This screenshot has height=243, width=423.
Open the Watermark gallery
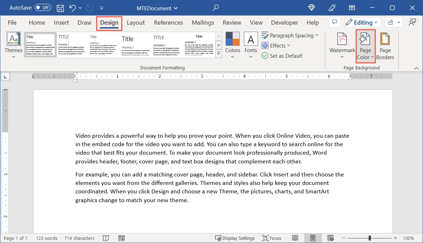341,46
